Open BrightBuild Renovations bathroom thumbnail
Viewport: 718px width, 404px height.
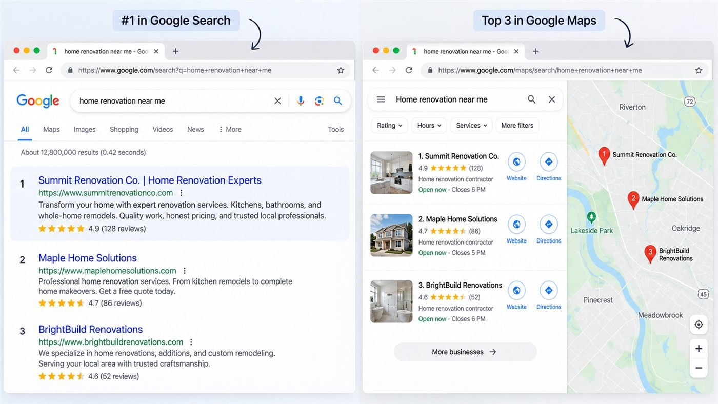point(391,301)
